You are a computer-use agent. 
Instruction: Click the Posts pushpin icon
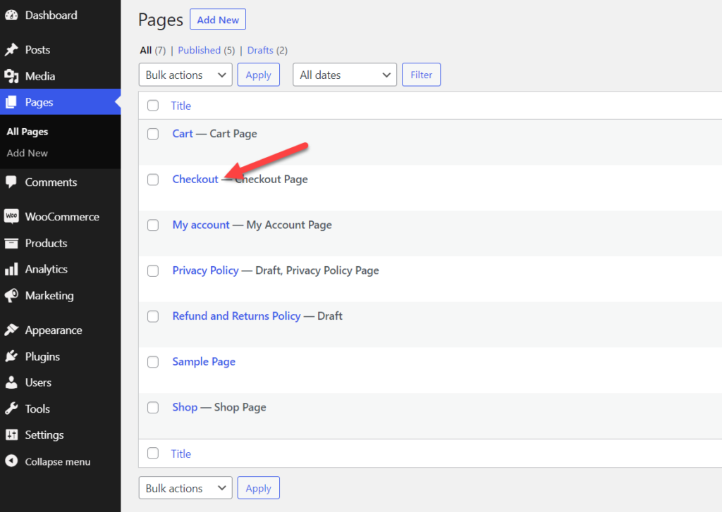coord(11,50)
